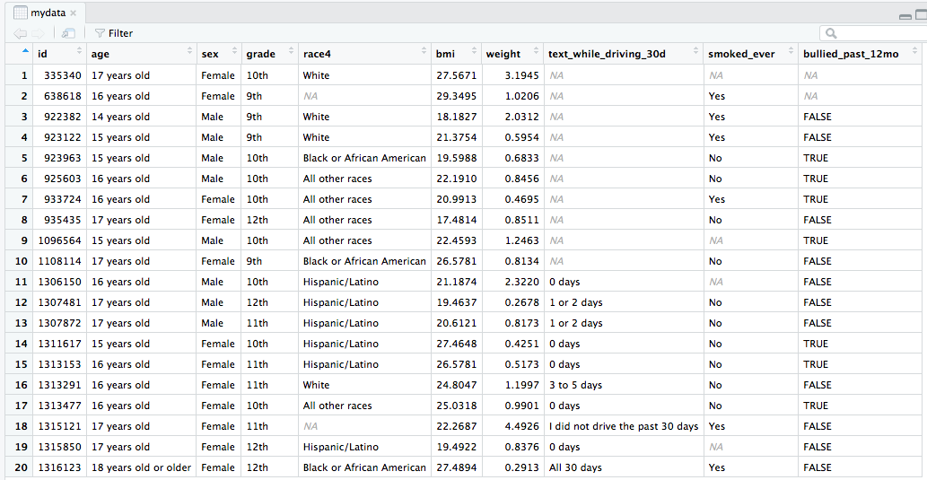Click the search field in data viewer
The height and width of the screenshot is (480, 927).
tap(876, 33)
